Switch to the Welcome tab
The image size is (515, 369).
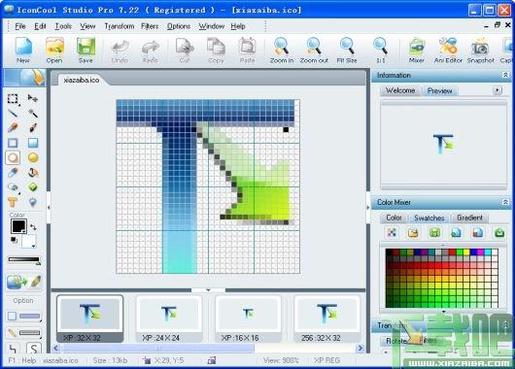400,90
